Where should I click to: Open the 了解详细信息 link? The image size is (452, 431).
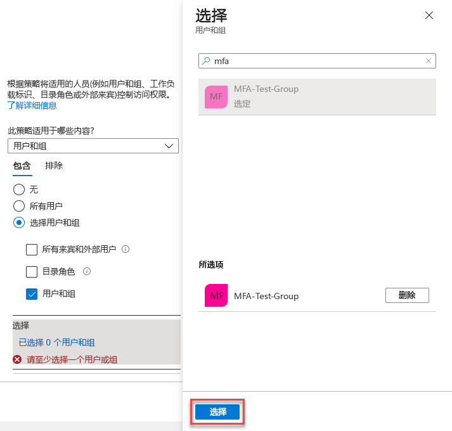tap(32, 105)
